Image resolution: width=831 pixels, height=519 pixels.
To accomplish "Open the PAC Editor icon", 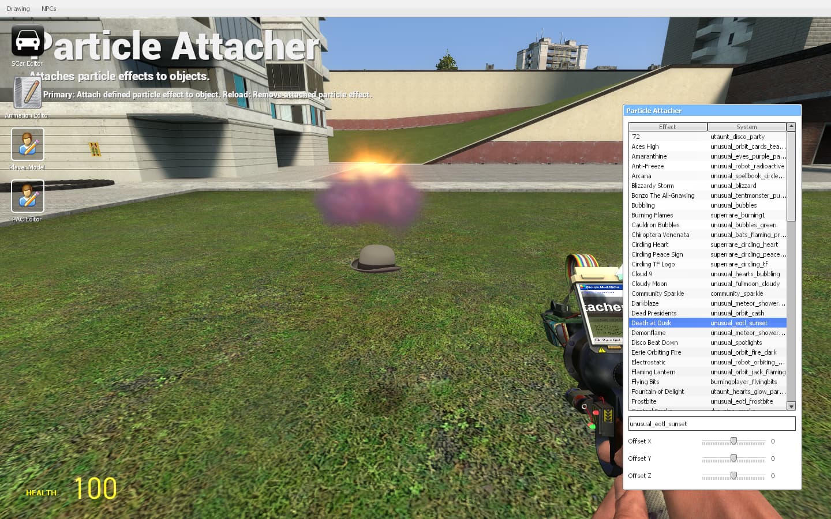I will pyautogui.click(x=28, y=196).
